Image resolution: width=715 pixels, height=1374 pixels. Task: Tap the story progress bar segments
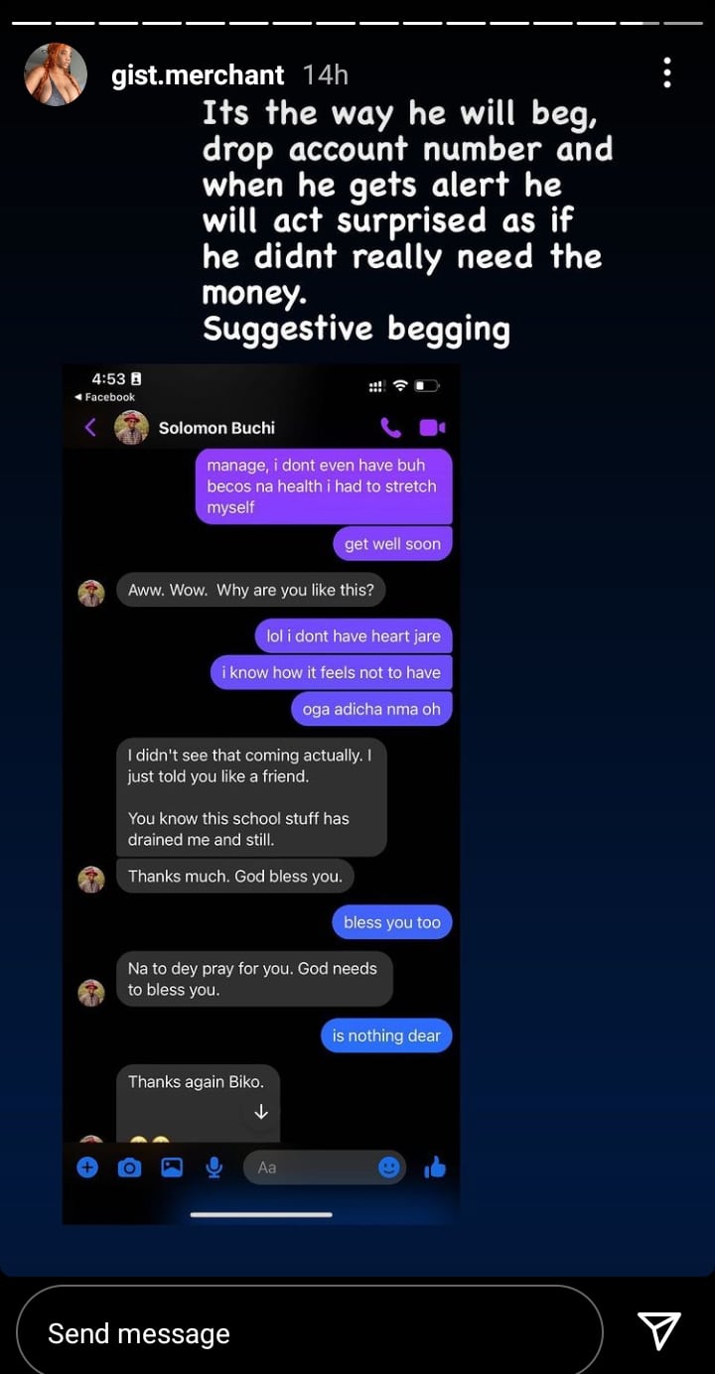click(357, 23)
